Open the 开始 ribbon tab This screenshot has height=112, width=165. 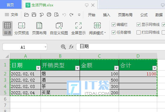tap(92, 15)
